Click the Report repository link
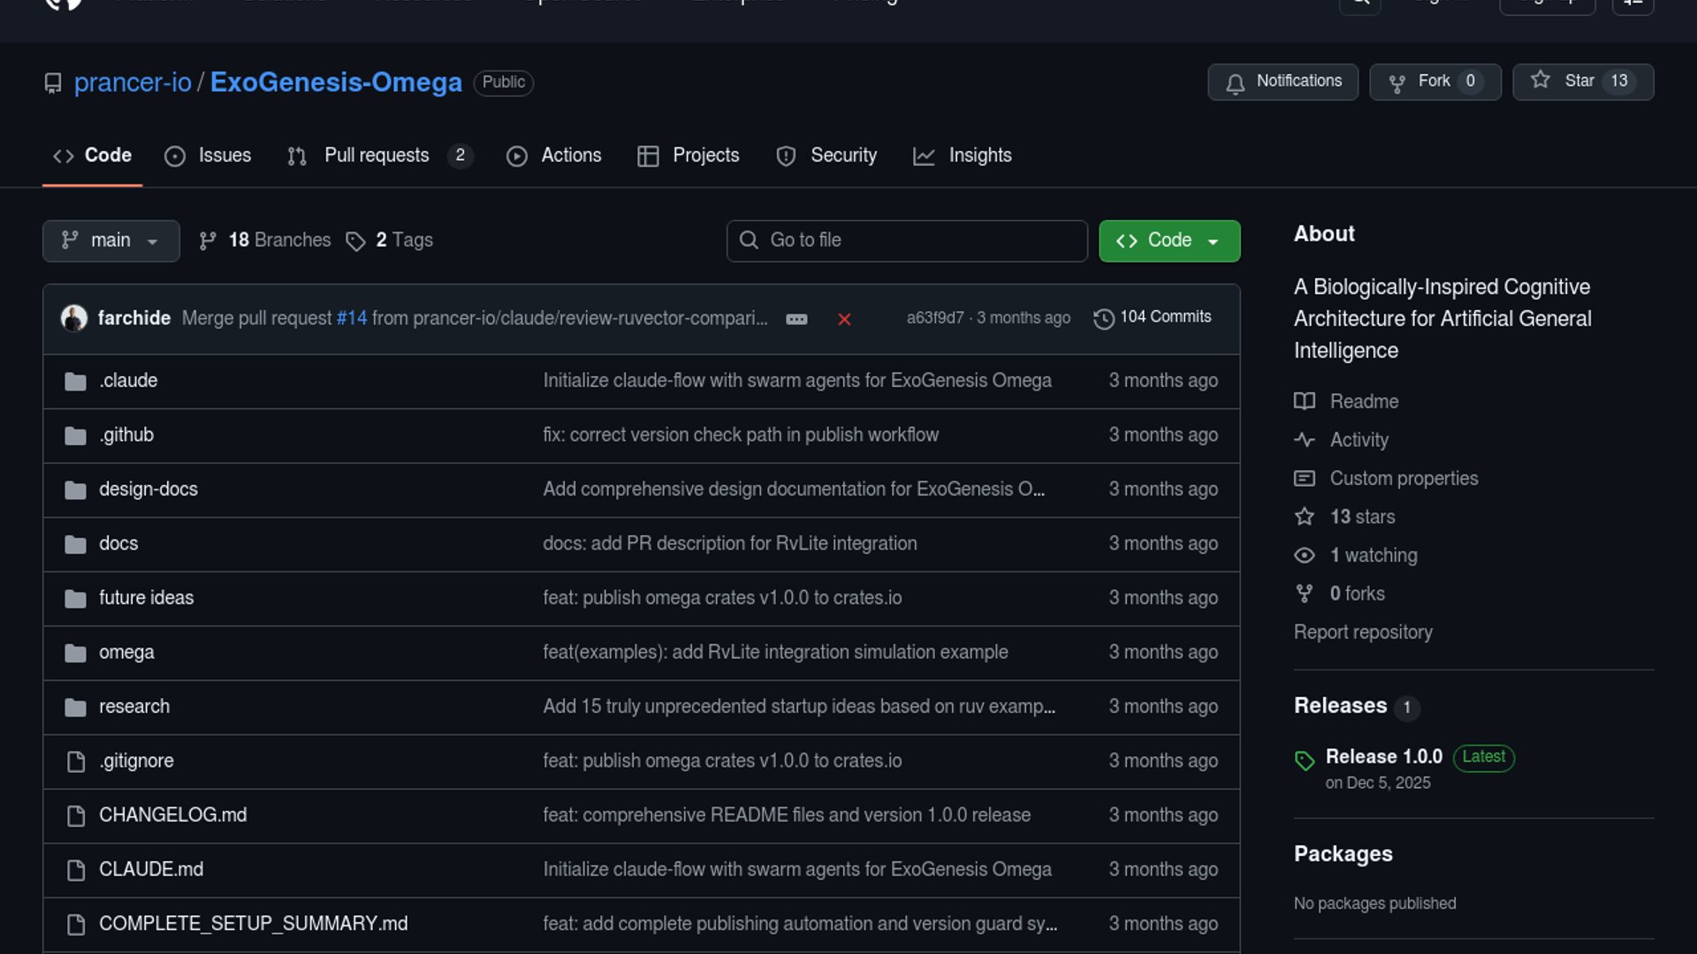 coord(1363,632)
